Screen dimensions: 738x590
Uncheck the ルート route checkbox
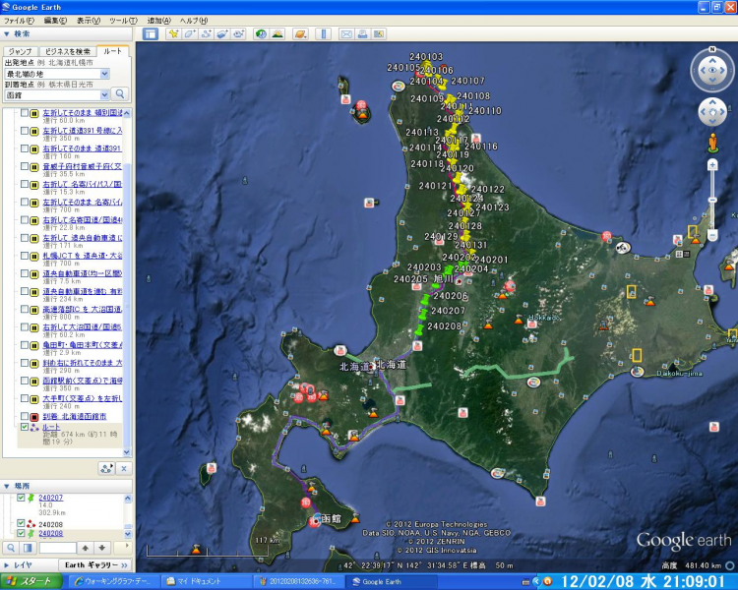(25, 427)
